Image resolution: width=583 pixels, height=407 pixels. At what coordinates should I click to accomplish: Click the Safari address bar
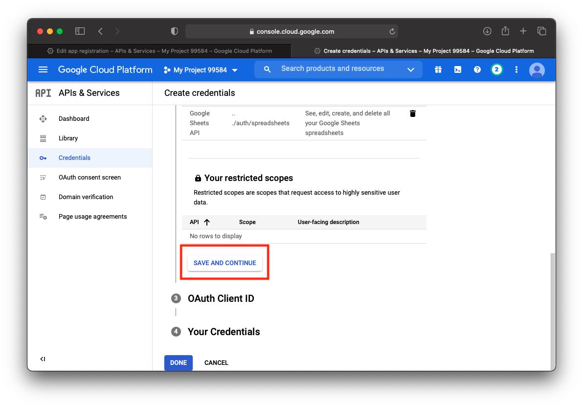291,32
